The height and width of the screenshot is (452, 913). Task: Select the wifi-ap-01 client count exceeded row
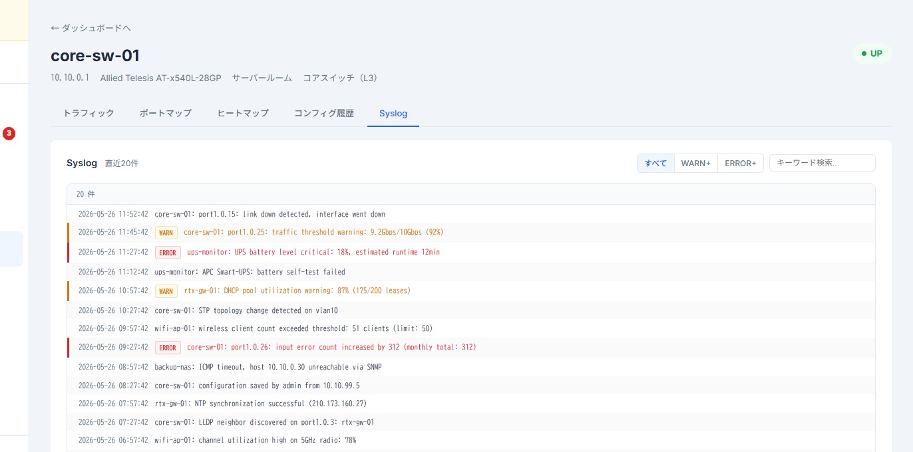pyautogui.click(x=471, y=328)
